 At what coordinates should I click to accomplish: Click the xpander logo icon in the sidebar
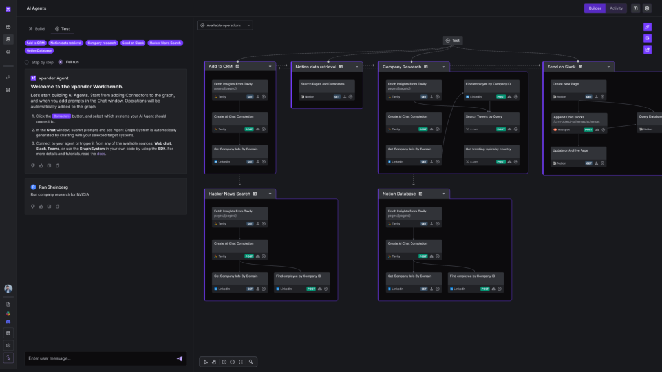point(8,9)
